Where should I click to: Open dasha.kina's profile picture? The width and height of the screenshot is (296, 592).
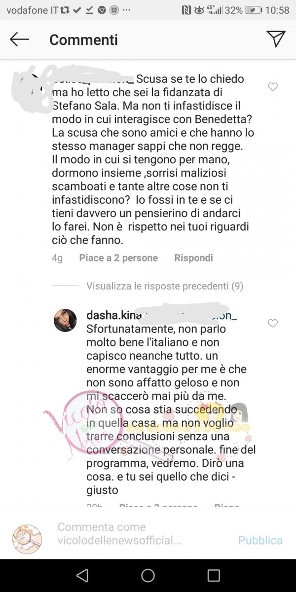click(x=65, y=321)
